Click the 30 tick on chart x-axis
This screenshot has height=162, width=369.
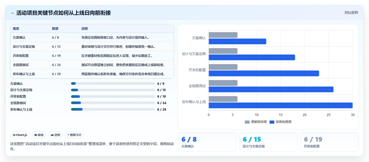pos(352,115)
